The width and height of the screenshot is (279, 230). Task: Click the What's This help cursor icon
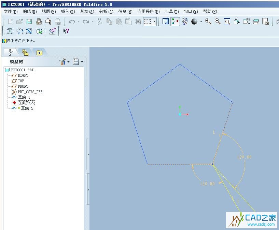(66, 31)
